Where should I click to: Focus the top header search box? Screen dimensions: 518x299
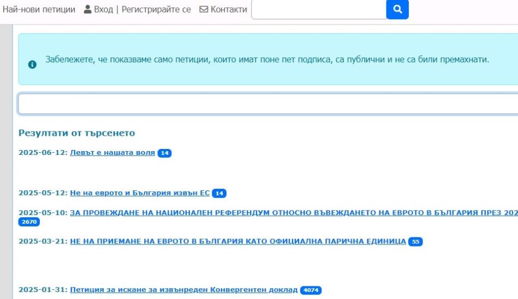tap(319, 9)
